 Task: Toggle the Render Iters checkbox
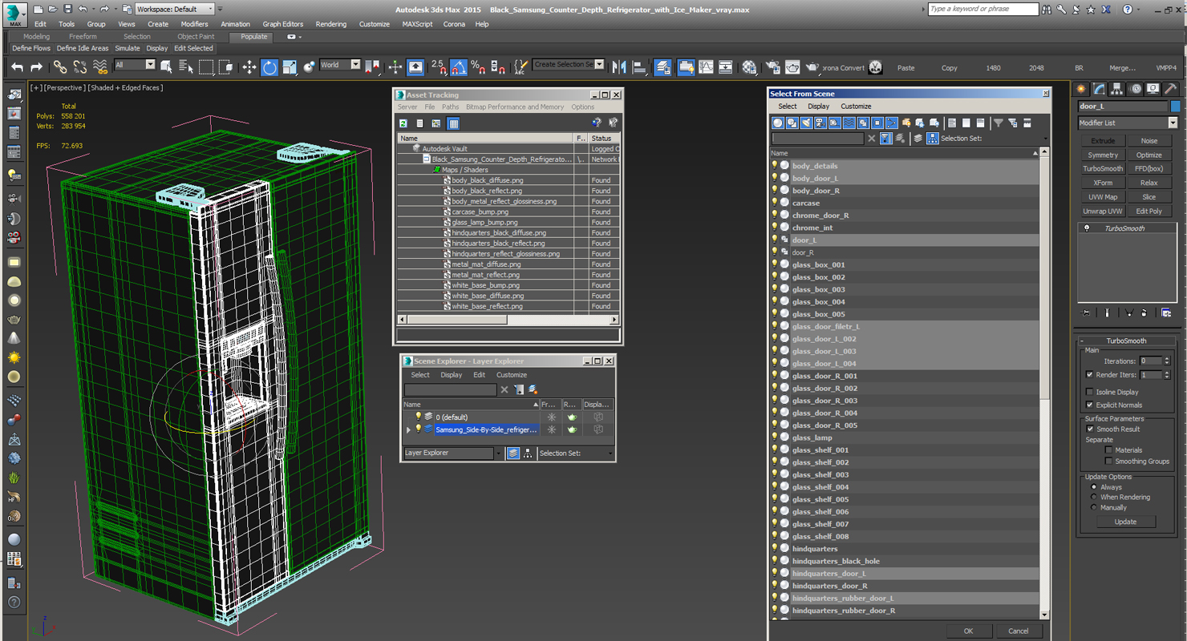pos(1089,375)
